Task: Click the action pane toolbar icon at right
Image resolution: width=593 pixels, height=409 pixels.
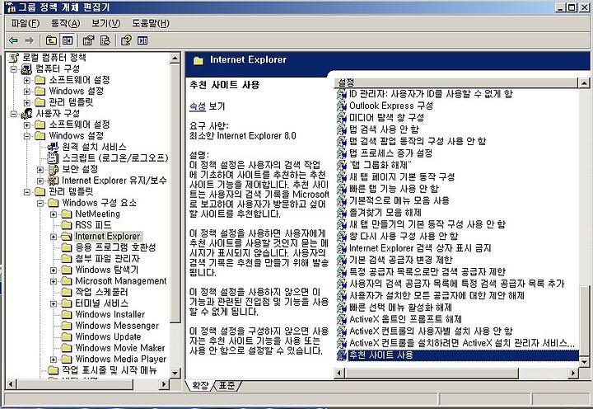Action: pyautogui.click(x=142, y=40)
